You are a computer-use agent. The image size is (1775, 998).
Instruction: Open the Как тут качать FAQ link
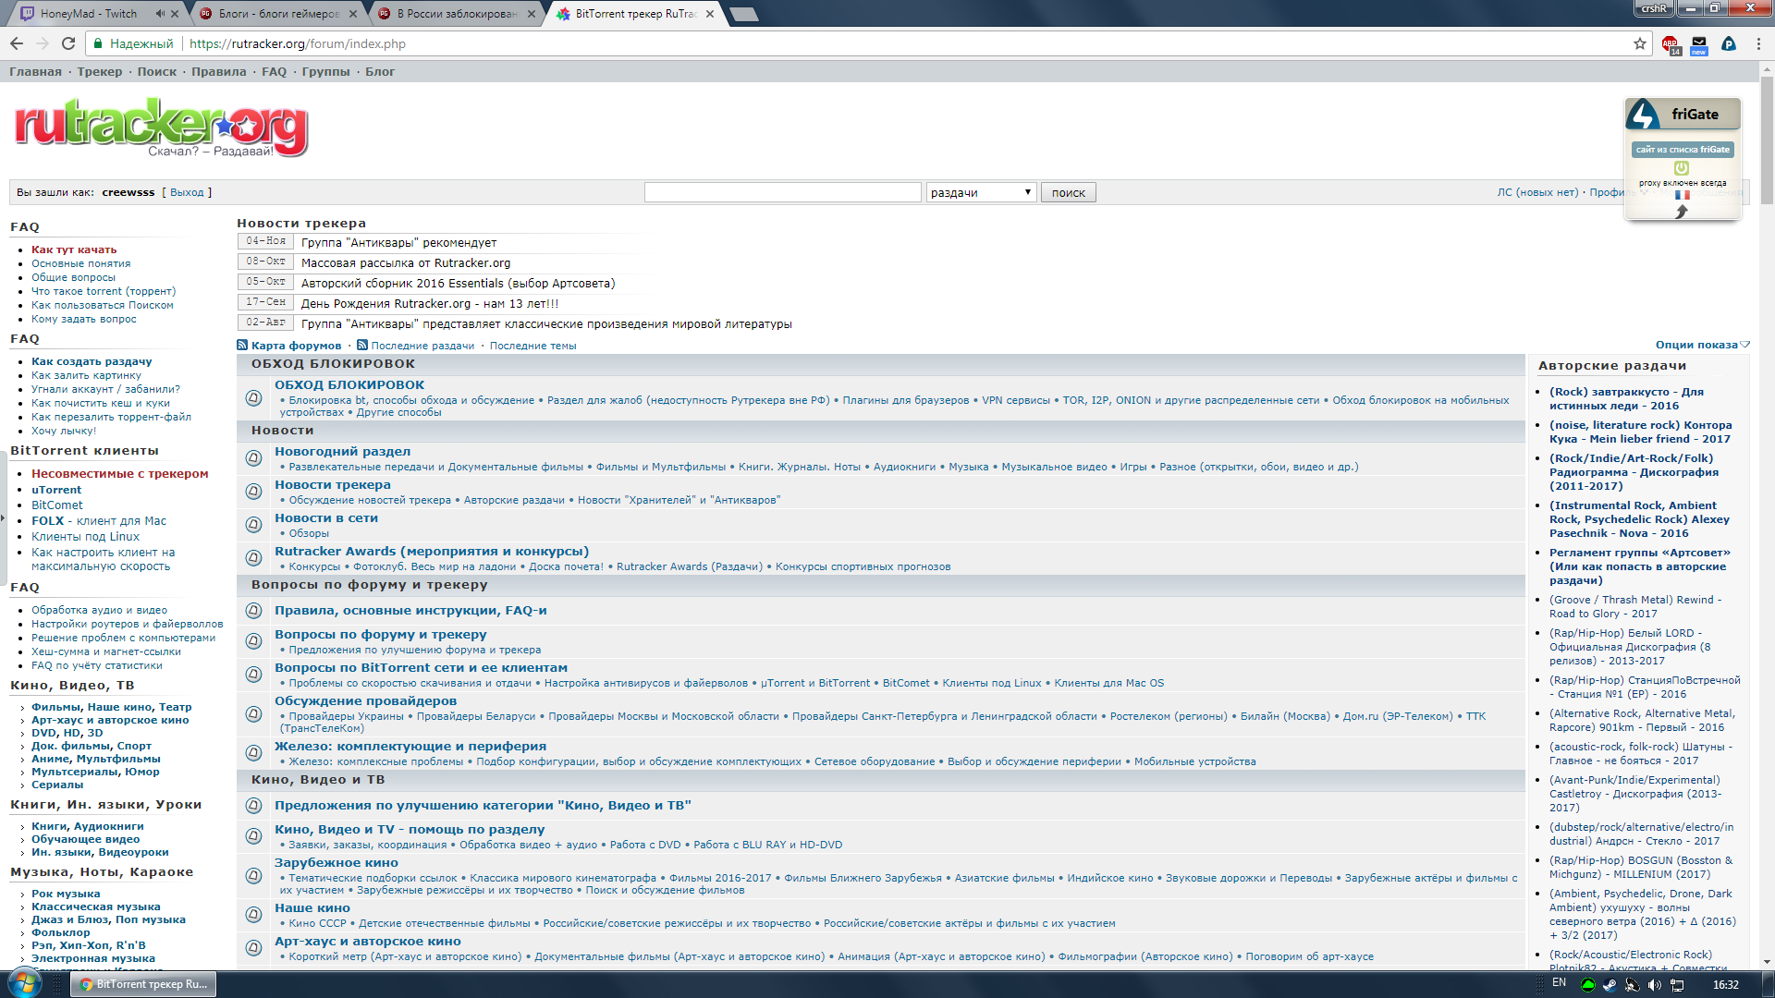tap(74, 249)
